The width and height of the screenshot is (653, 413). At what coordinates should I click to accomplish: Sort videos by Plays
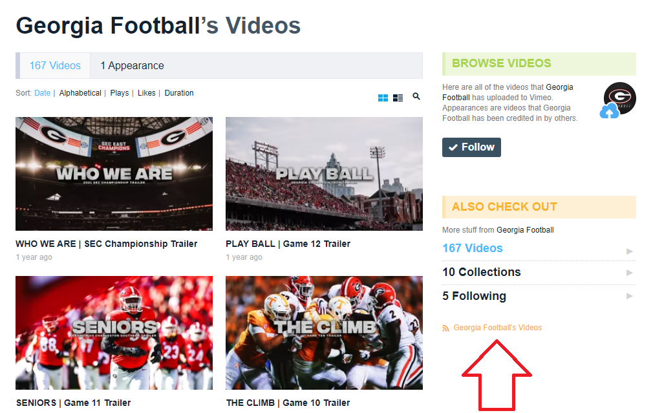coord(120,93)
